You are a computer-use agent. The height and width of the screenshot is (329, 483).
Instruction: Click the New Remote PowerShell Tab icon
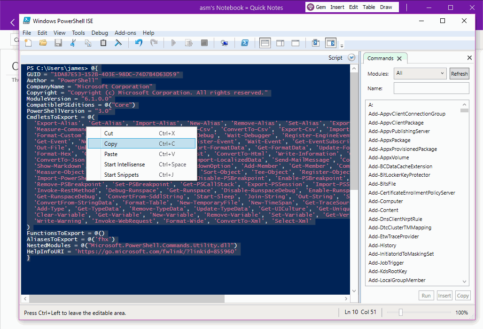coord(224,43)
